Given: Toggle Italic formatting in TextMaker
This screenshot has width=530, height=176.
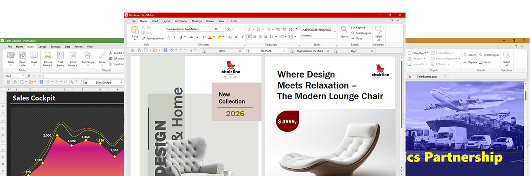Looking at the screenshot, I should tap(174, 37).
